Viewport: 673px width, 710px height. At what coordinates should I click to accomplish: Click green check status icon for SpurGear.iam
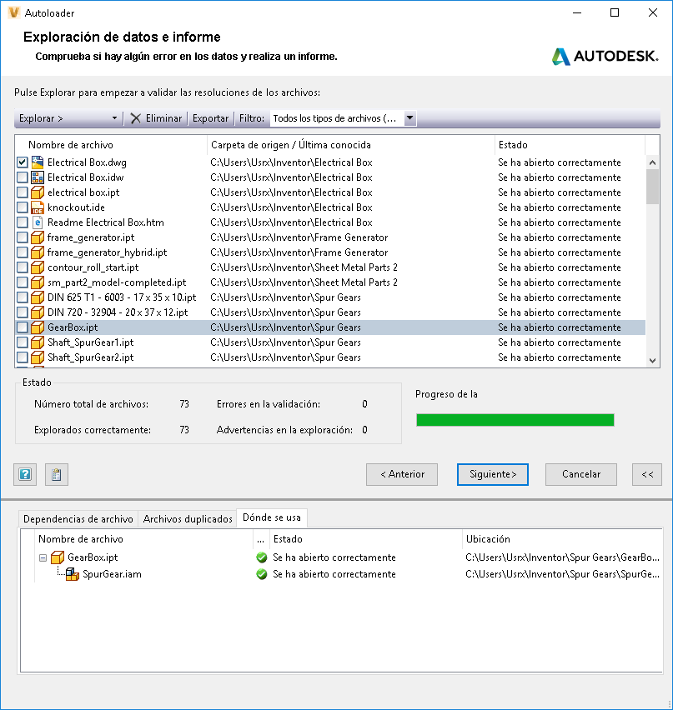(x=262, y=574)
